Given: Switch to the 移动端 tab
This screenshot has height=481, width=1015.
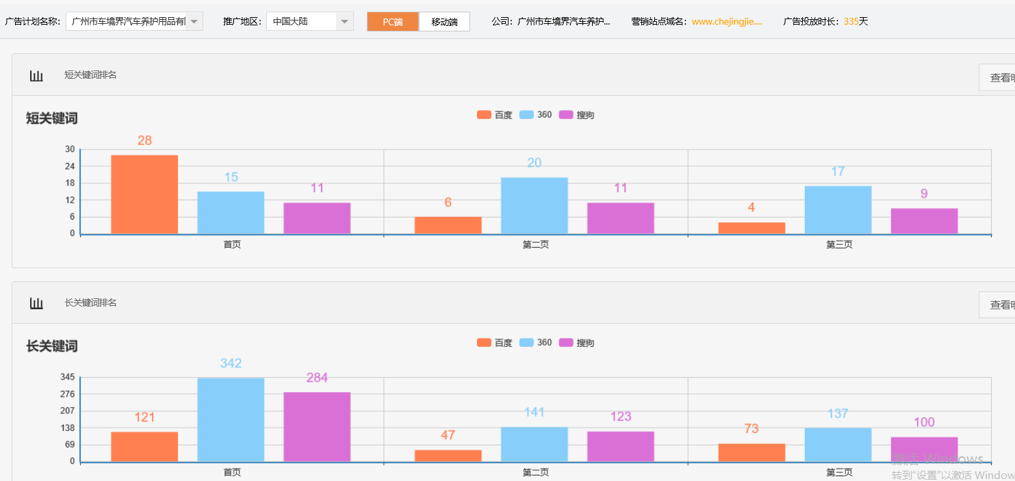Looking at the screenshot, I should pyautogui.click(x=444, y=21).
